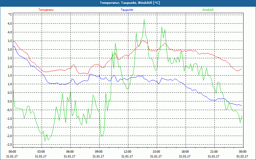This screenshot has height=160, width=256.
Task: Click the '18:00' time axis label
Action: point(186,152)
